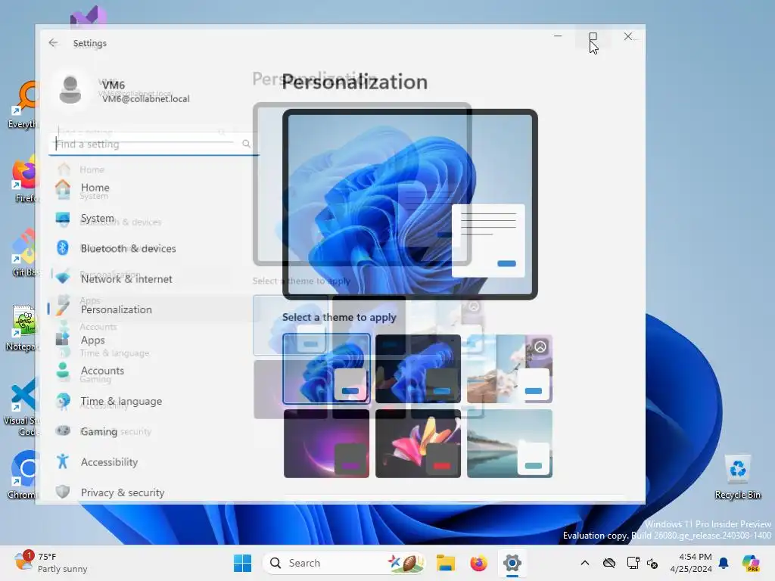Click Notepad++ desktop shortcut
775x581 pixels.
[23, 328]
